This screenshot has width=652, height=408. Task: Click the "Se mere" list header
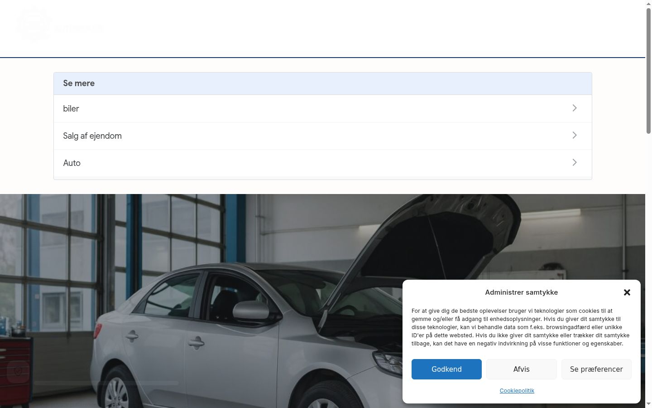(323, 83)
